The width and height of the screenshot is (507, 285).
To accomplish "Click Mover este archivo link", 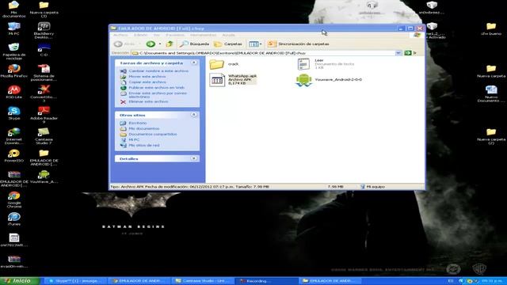I will click(x=147, y=77).
